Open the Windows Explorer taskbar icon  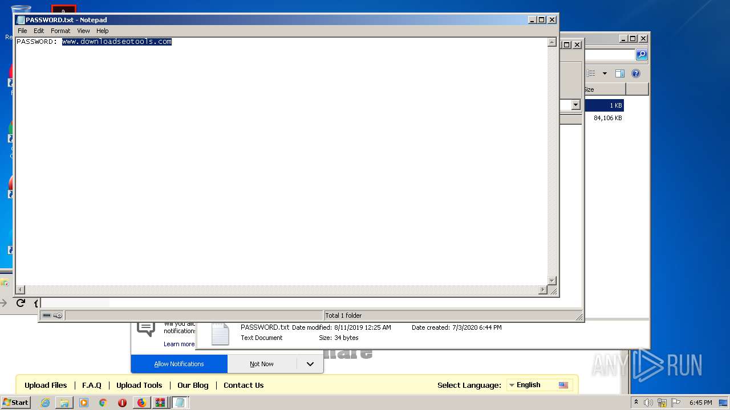pos(64,403)
